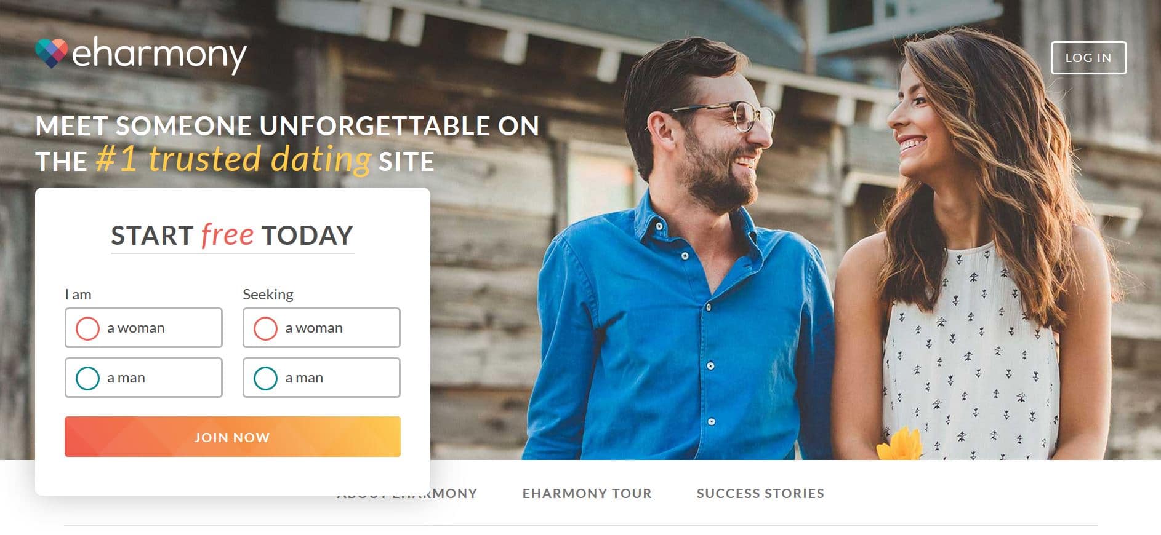The image size is (1161, 535).
Task: Select 'a man' radio under I am
Action: (87, 378)
